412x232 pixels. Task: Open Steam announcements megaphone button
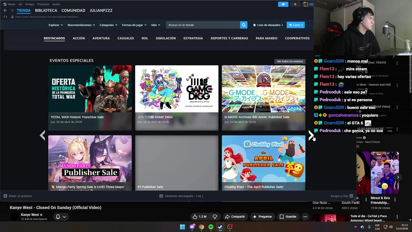point(283,4)
